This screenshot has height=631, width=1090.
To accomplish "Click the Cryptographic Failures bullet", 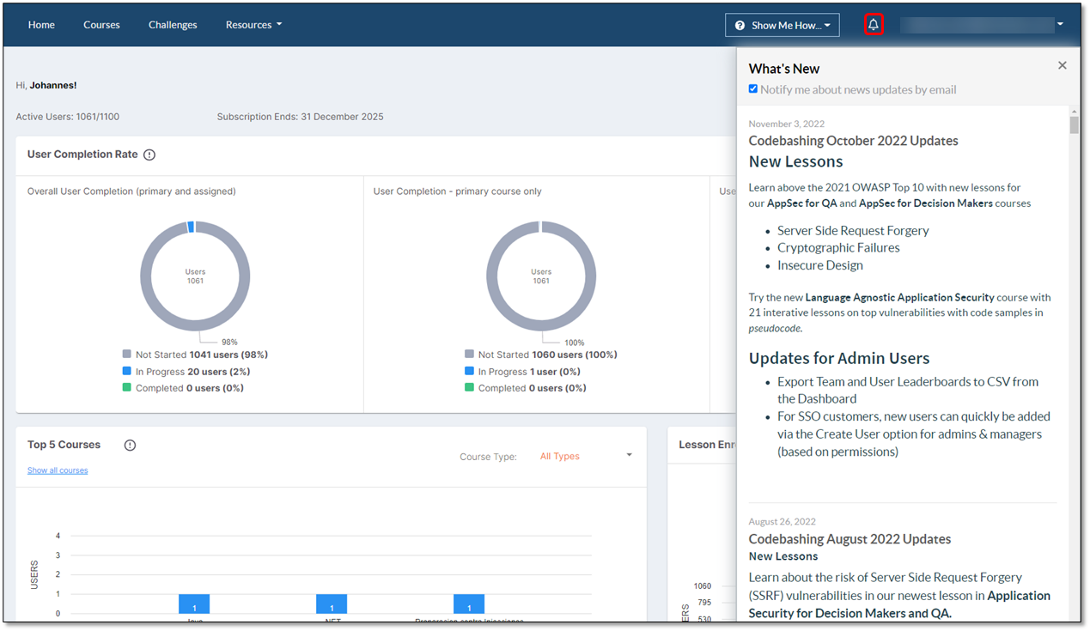I will pos(838,247).
